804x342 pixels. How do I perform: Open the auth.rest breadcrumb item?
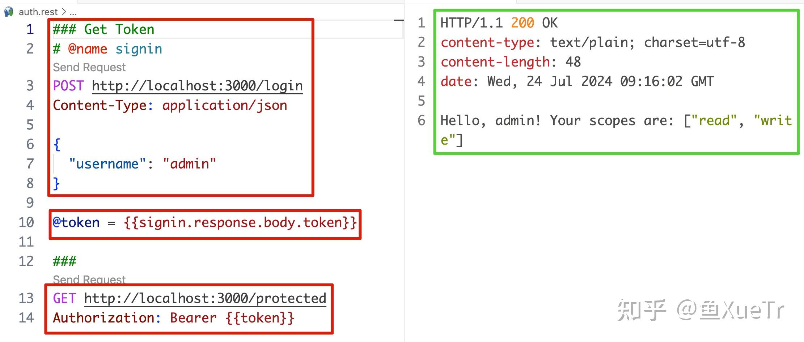coord(38,12)
